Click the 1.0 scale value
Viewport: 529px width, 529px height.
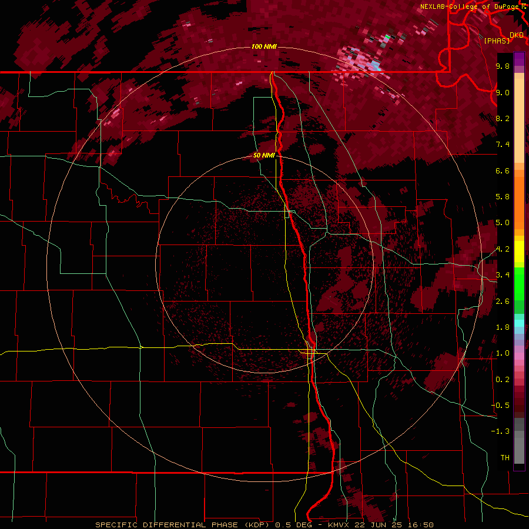(503, 353)
